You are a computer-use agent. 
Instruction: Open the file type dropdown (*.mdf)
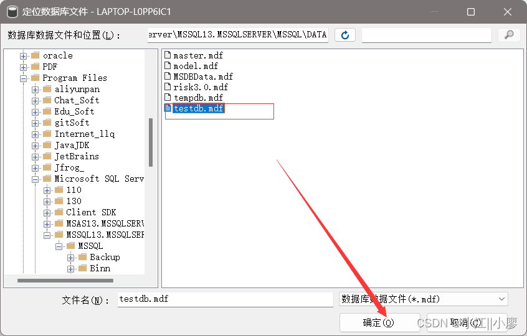(x=424, y=299)
